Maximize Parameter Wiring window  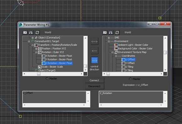coord(157,24)
